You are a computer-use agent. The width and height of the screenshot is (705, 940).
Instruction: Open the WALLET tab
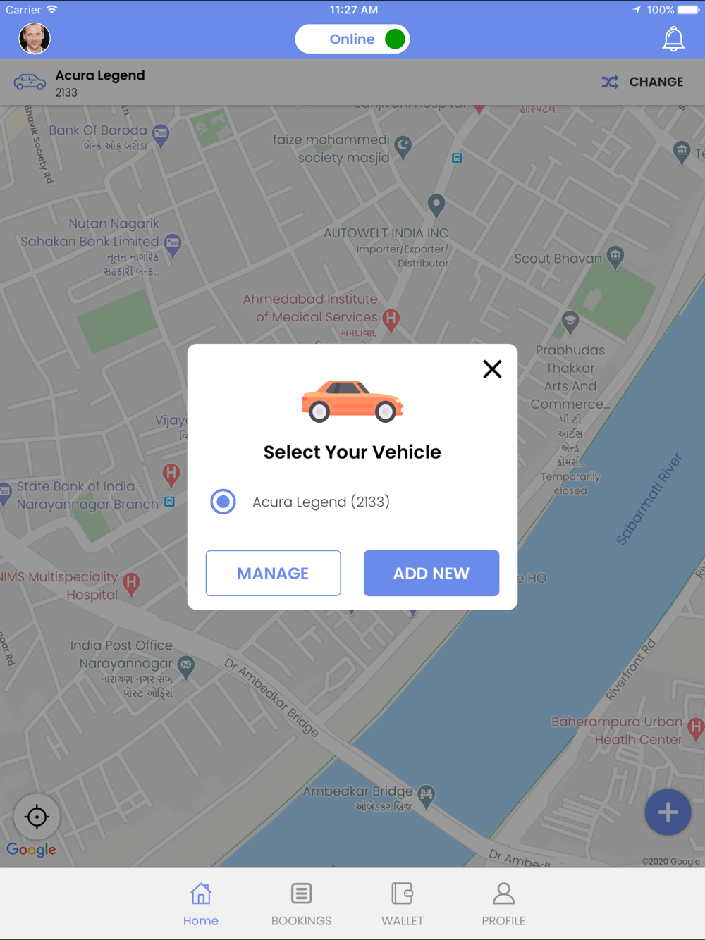click(403, 904)
